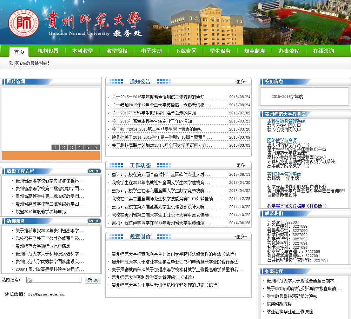Click the search field magnifier icon
Viewport: 351px width, 319px height.
pyautogui.click(x=30, y=280)
